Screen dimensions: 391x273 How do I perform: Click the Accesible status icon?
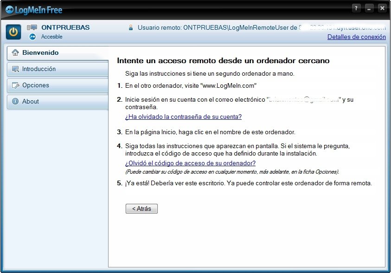click(x=32, y=37)
